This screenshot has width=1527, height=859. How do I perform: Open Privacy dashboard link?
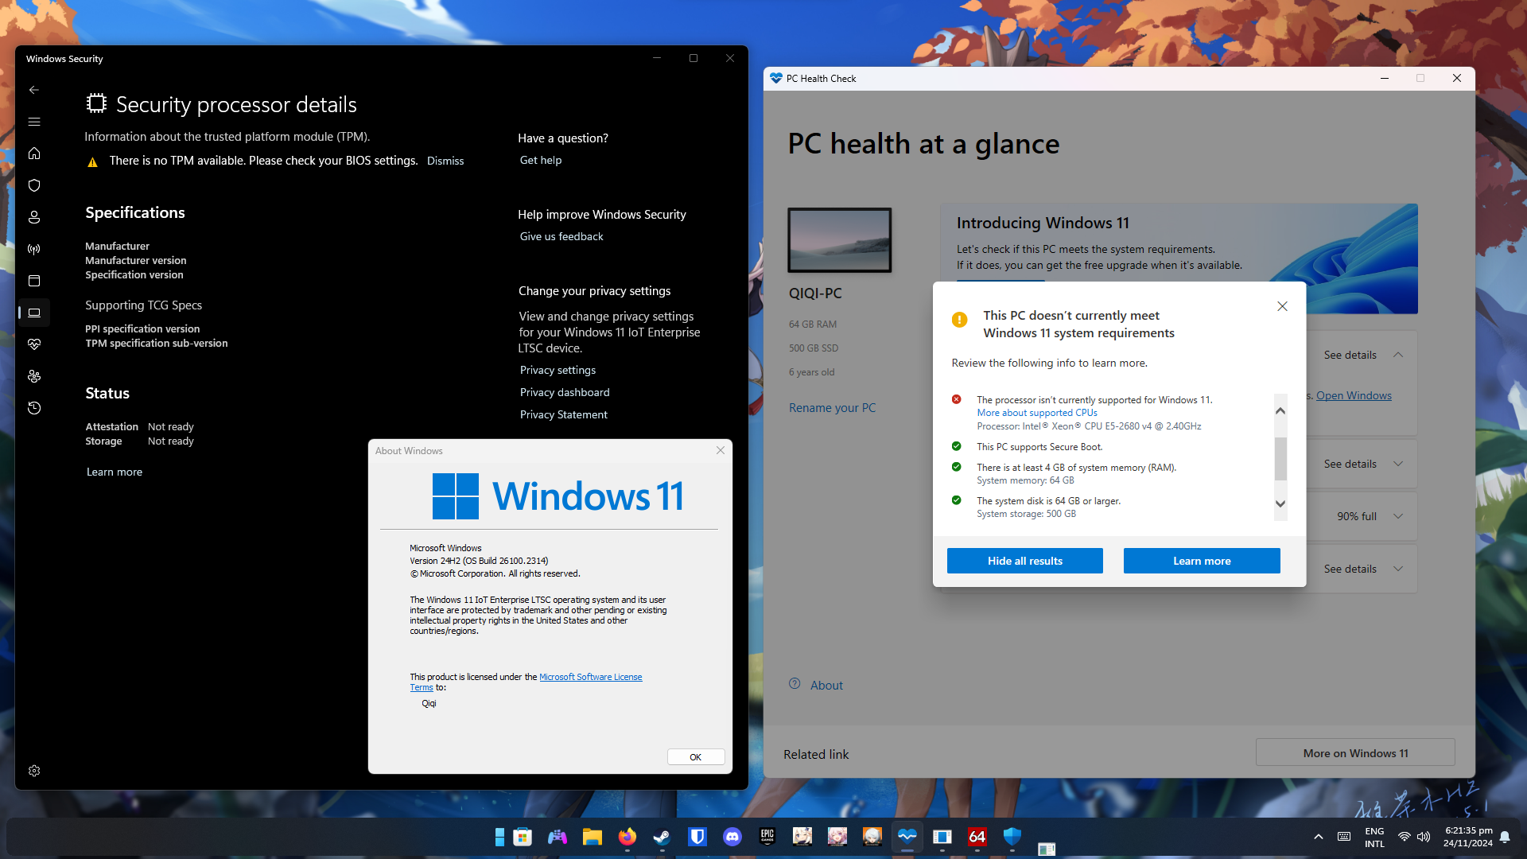tap(565, 392)
